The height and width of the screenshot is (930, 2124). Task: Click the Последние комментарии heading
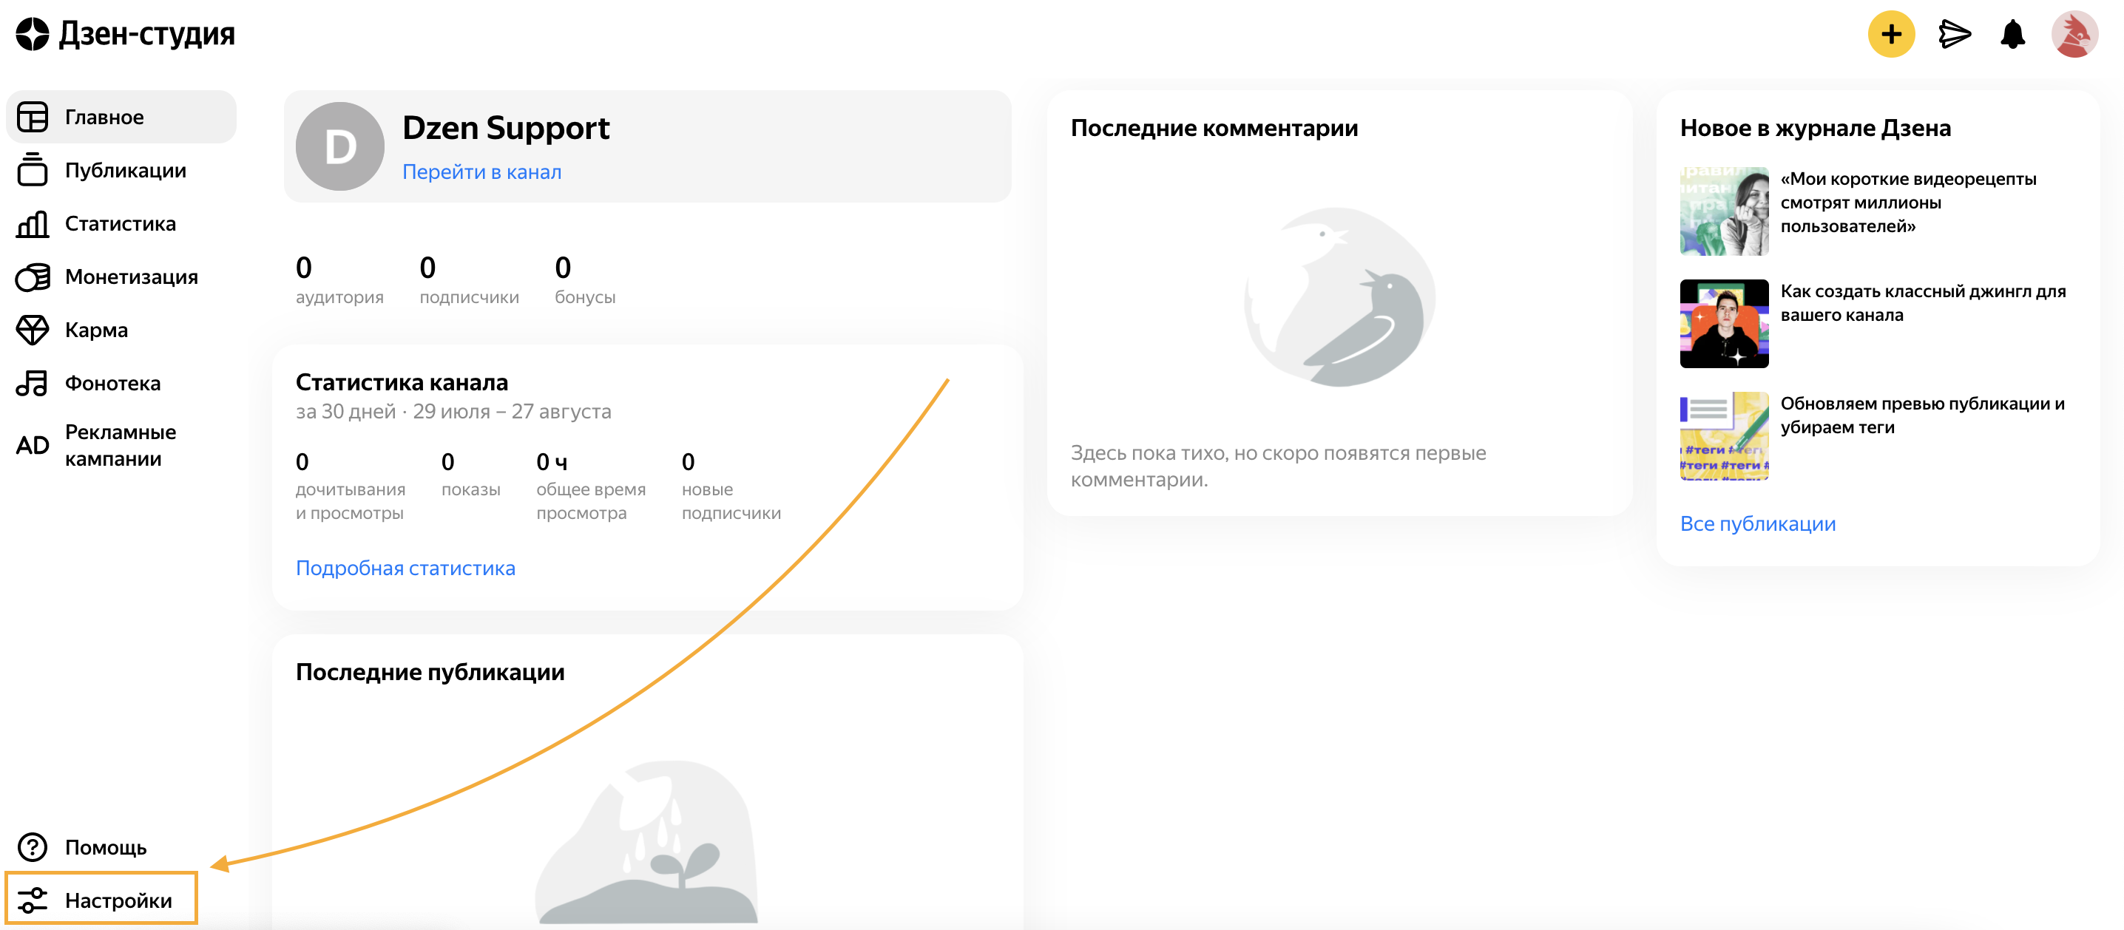tap(1214, 128)
